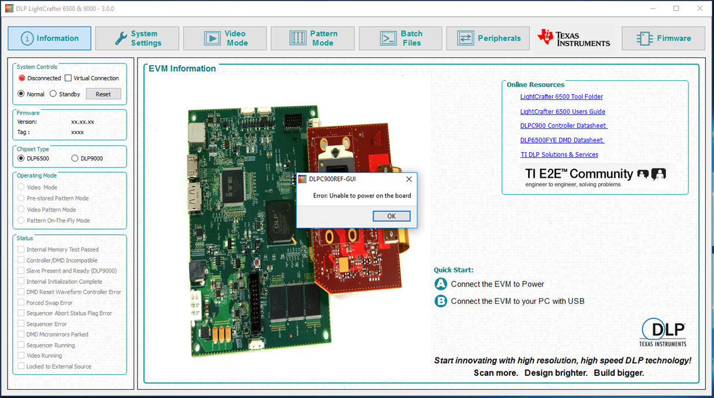This screenshot has height=398, width=714.
Task: Toggle Forced Swap Error checkbox
Action: (21, 303)
